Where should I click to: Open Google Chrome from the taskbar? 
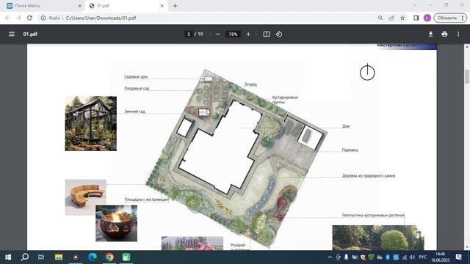[x=109, y=257]
